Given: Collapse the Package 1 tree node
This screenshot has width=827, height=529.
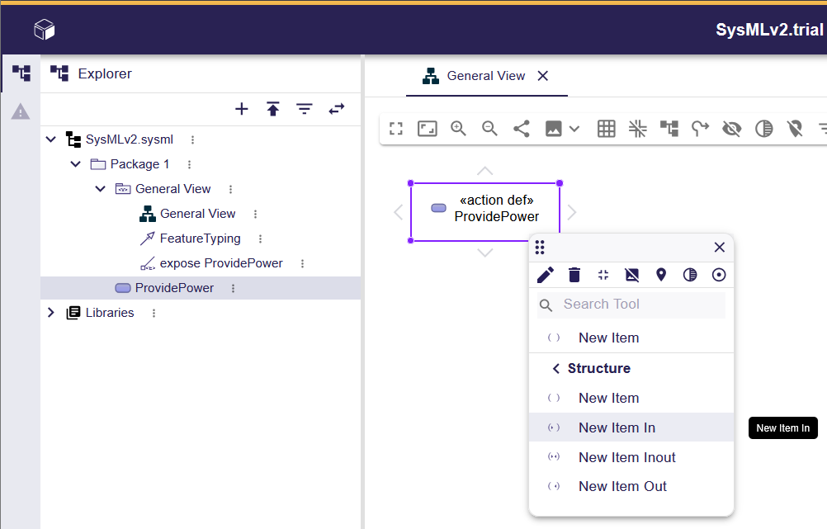Looking at the screenshot, I should point(76,164).
